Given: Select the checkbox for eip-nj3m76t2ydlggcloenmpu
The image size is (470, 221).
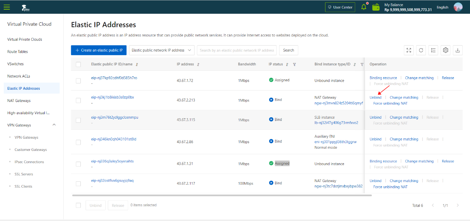Looking at the screenshot, I should click(x=78, y=120).
